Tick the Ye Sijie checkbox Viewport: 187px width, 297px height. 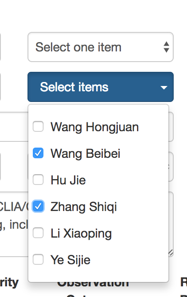tap(38, 259)
